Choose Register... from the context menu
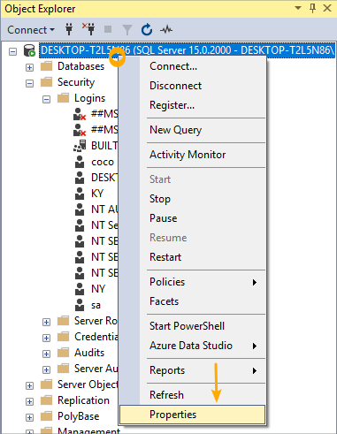 [192, 105]
